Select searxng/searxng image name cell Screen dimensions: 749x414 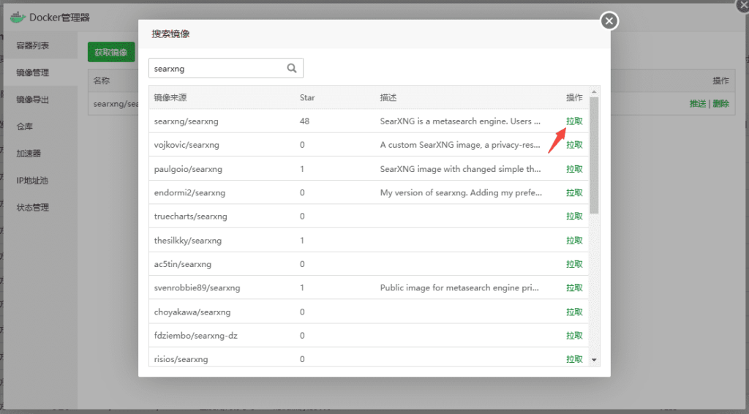point(186,121)
